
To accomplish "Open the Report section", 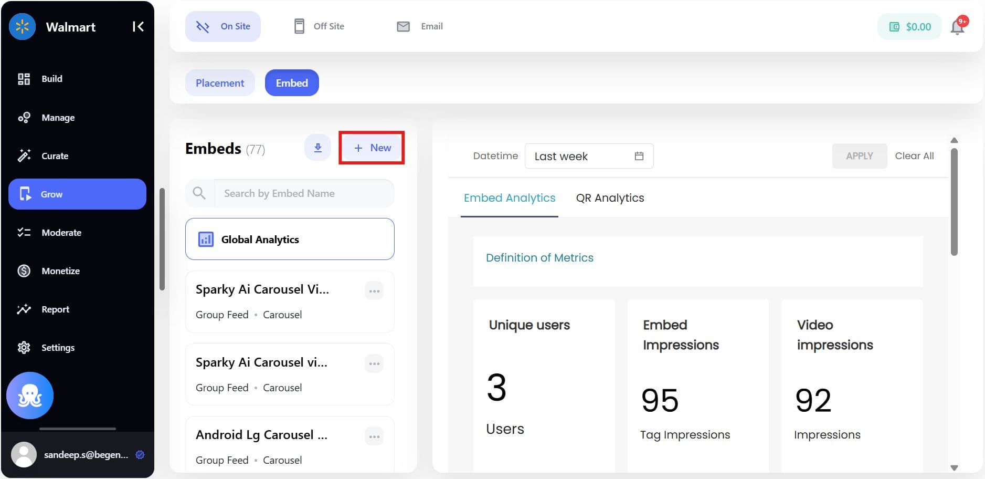I will (77, 309).
